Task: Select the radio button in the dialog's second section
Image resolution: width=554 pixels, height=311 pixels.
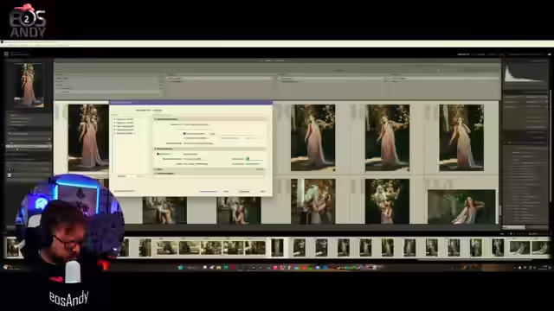Action: (x=158, y=154)
